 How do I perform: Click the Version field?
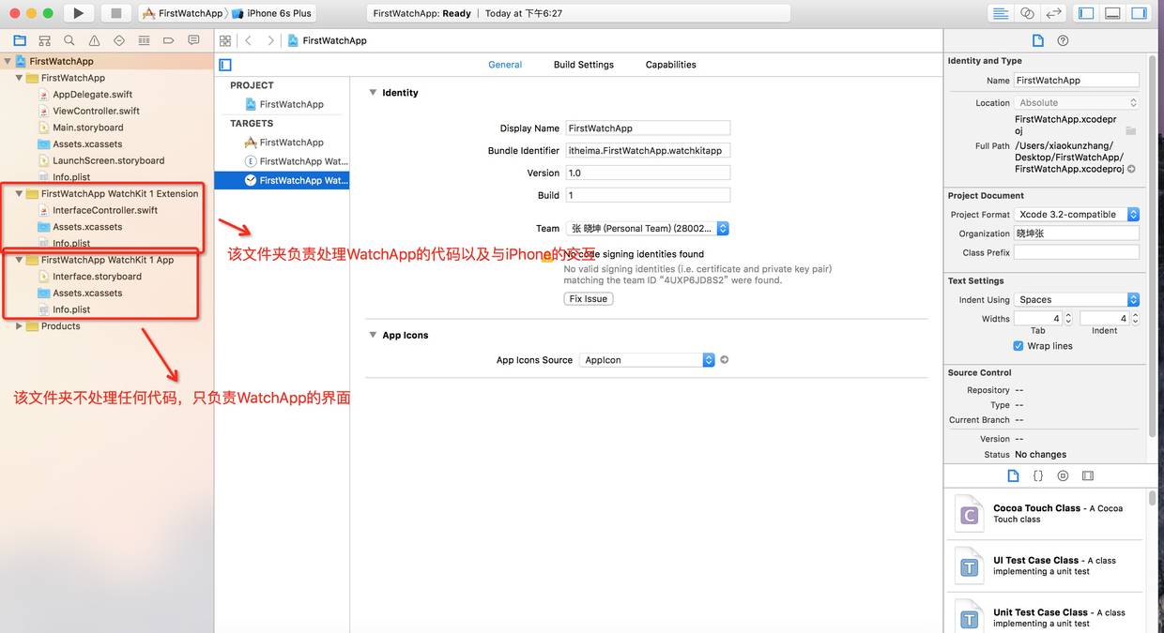coord(647,173)
